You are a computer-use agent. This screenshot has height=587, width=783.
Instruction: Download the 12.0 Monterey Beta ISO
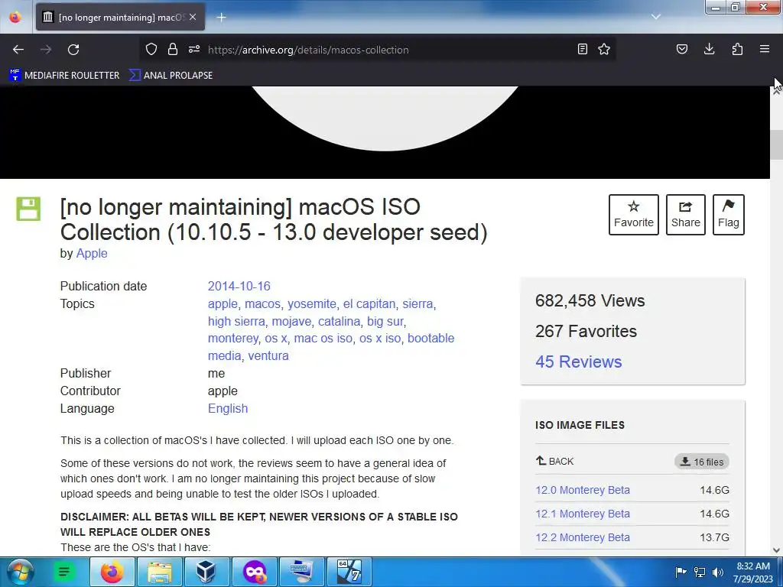pos(582,490)
